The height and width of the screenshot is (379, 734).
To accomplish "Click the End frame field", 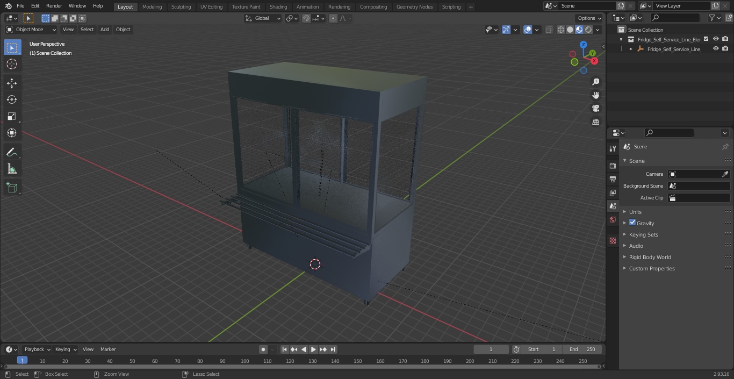I will click(x=582, y=349).
